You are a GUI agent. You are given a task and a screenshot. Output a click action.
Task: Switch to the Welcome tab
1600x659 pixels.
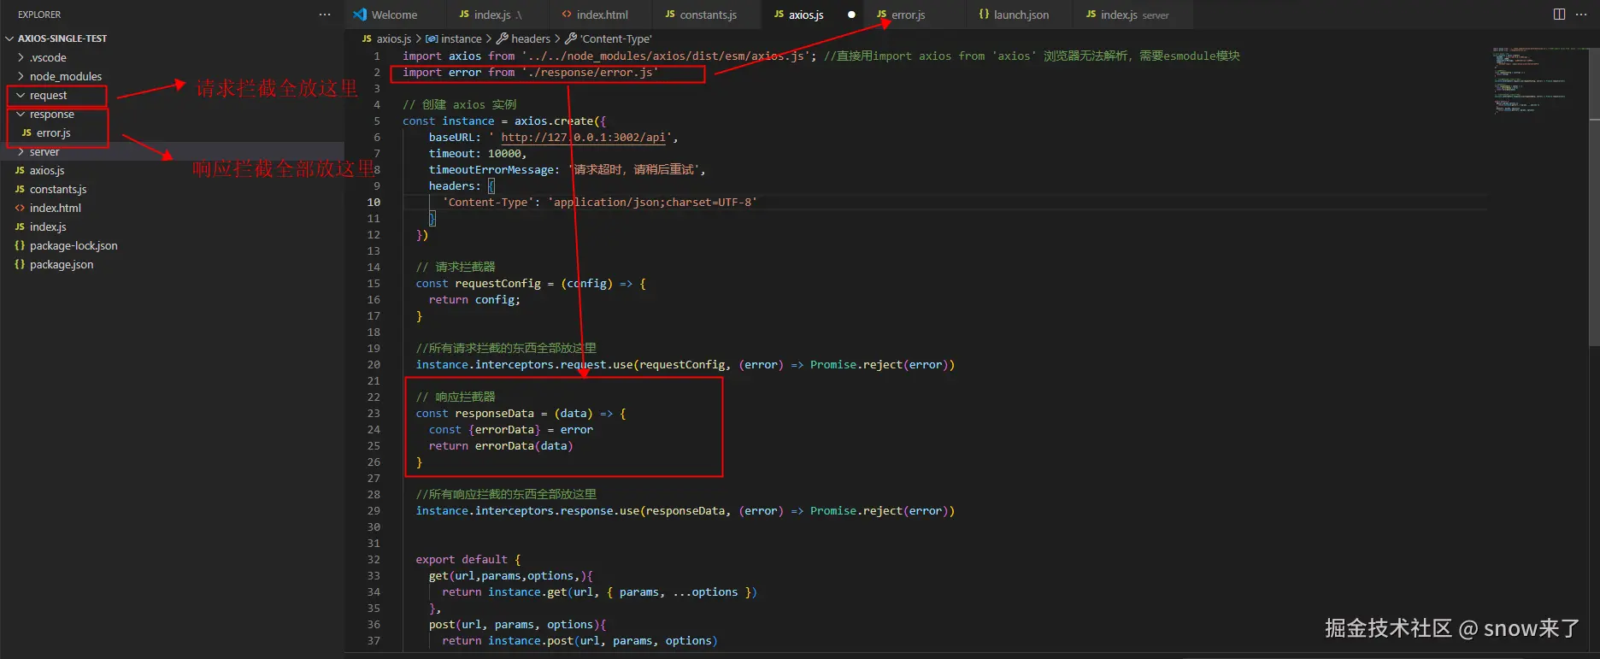pos(395,15)
